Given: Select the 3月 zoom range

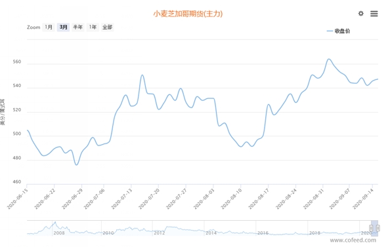Looking at the screenshot, I should (x=63, y=27).
